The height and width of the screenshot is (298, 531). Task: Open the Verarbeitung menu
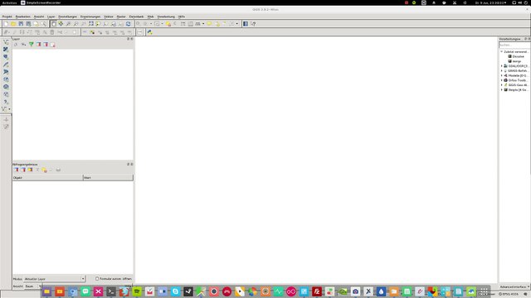point(166,17)
